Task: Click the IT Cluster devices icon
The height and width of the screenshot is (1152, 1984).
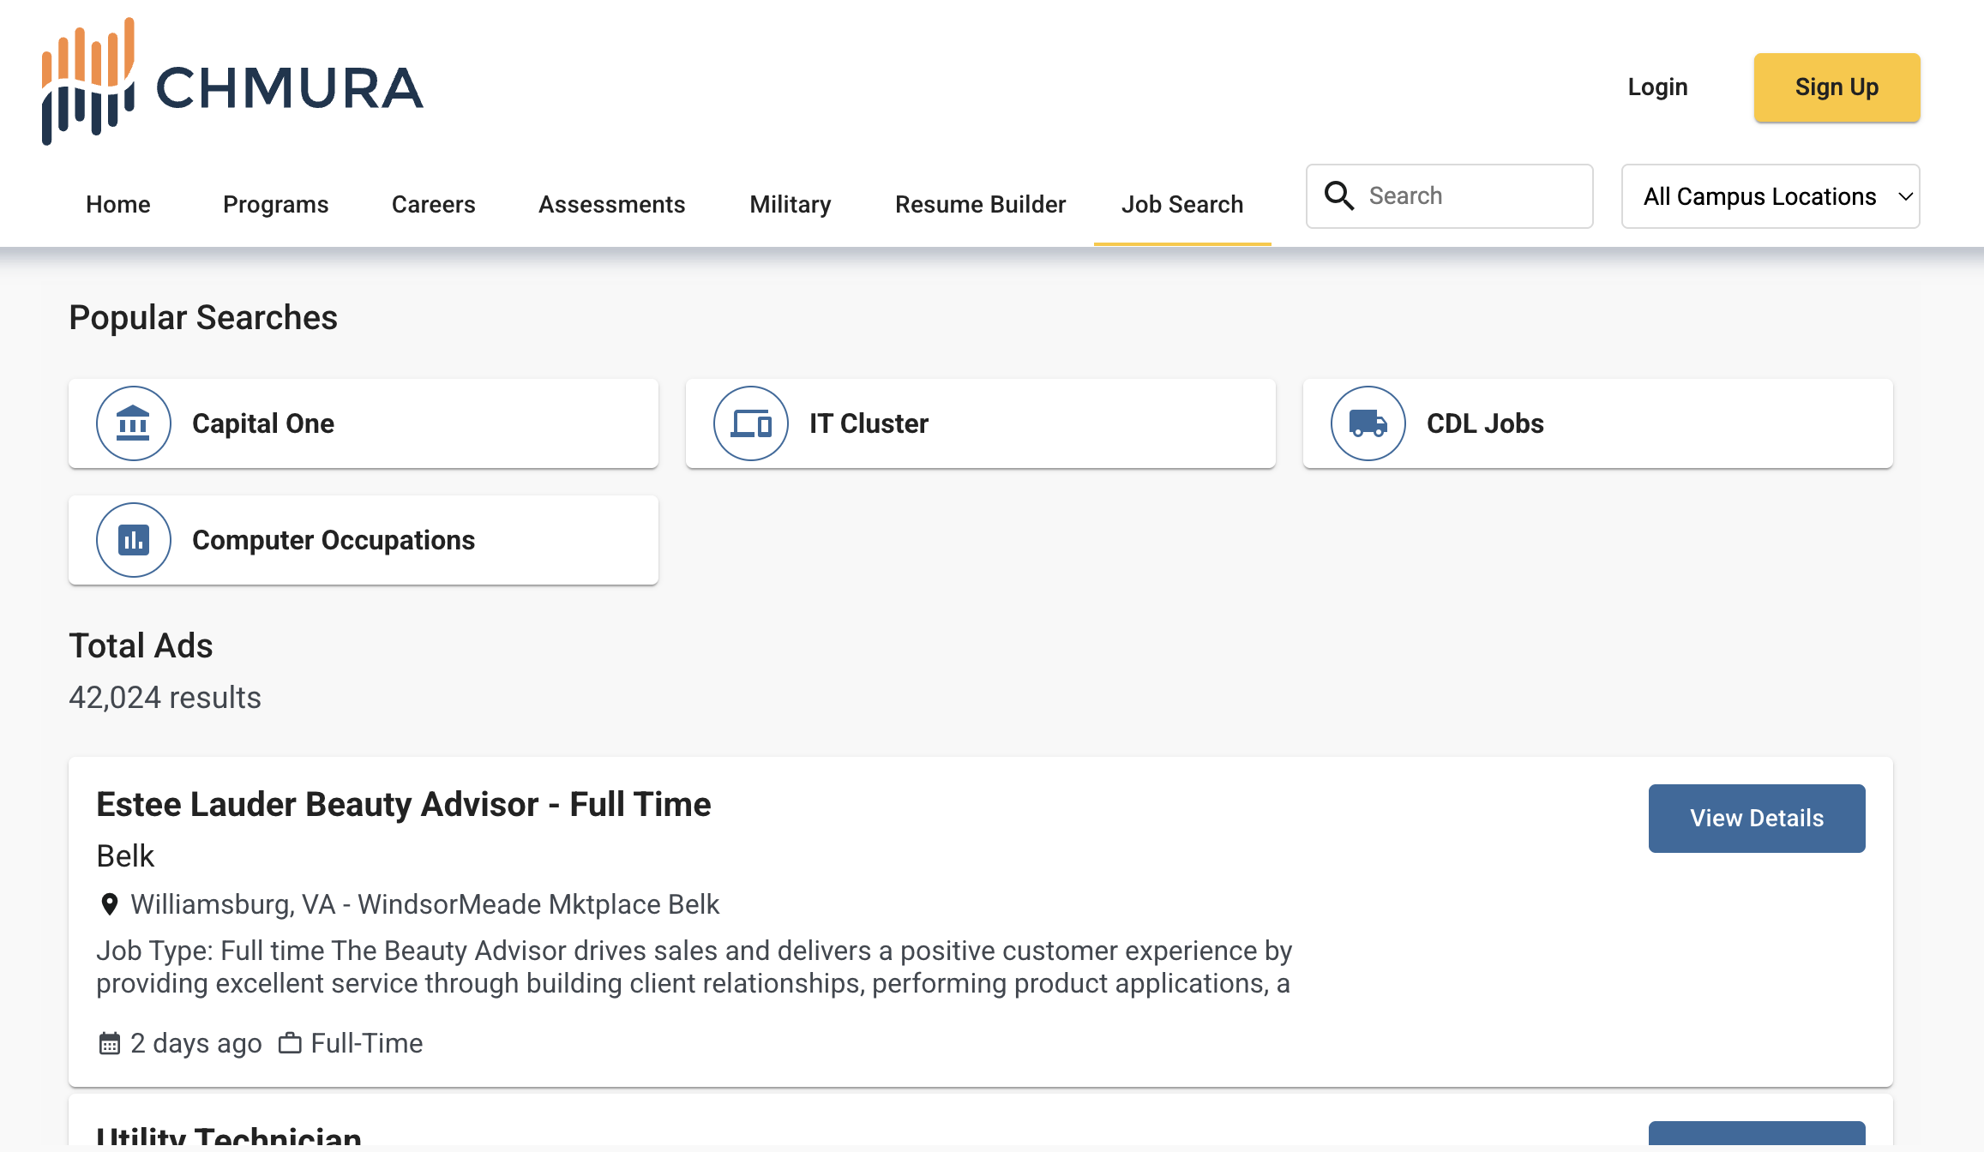Action: pos(750,423)
